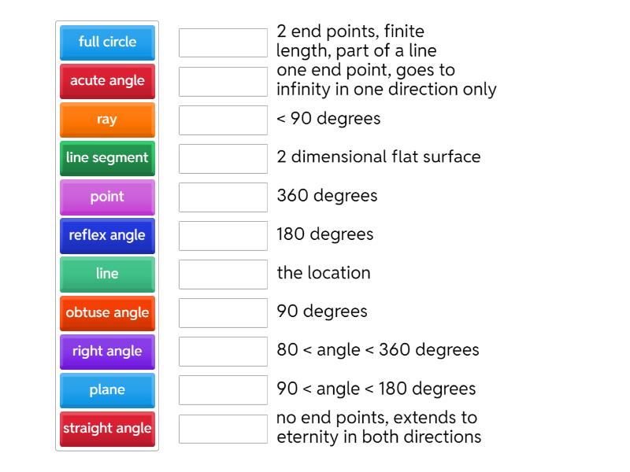Click the empty slot beside '360 degrees'
The width and height of the screenshot is (630, 472).
point(223,197)
